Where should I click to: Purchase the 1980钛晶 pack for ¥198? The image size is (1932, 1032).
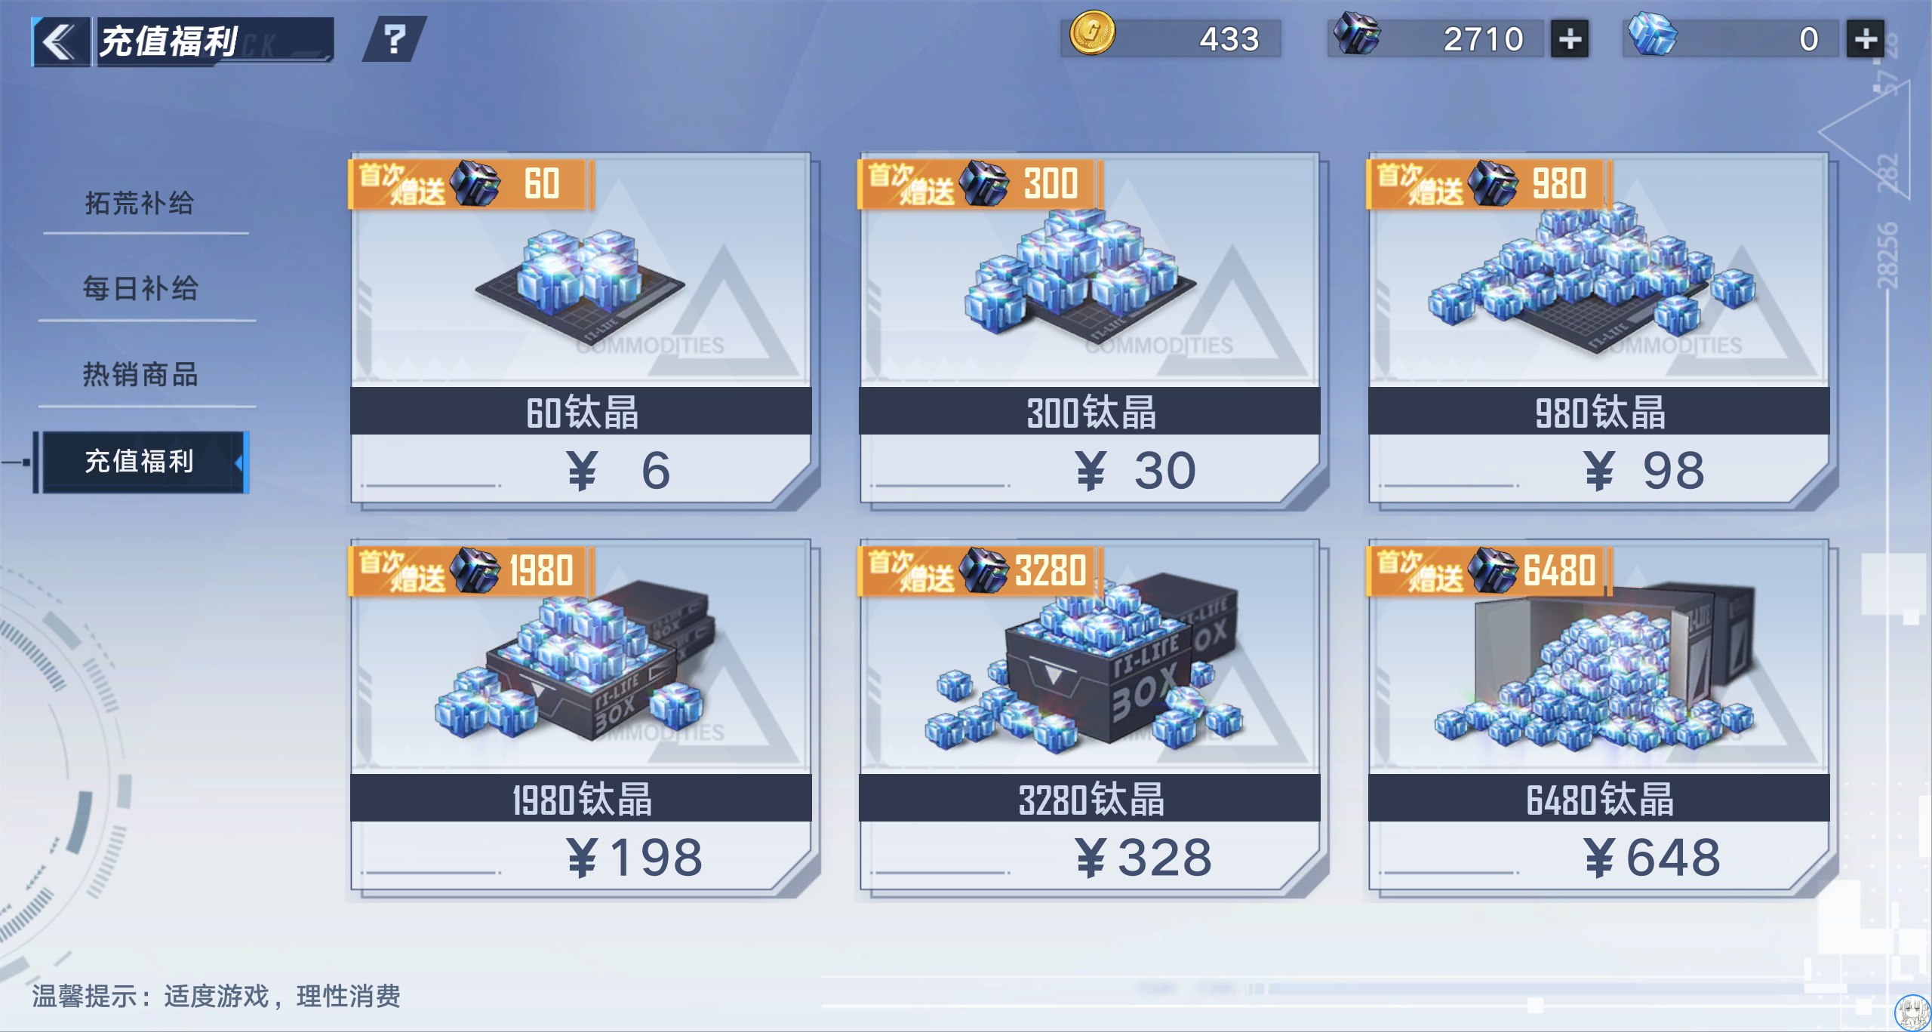tap(581, 717)
